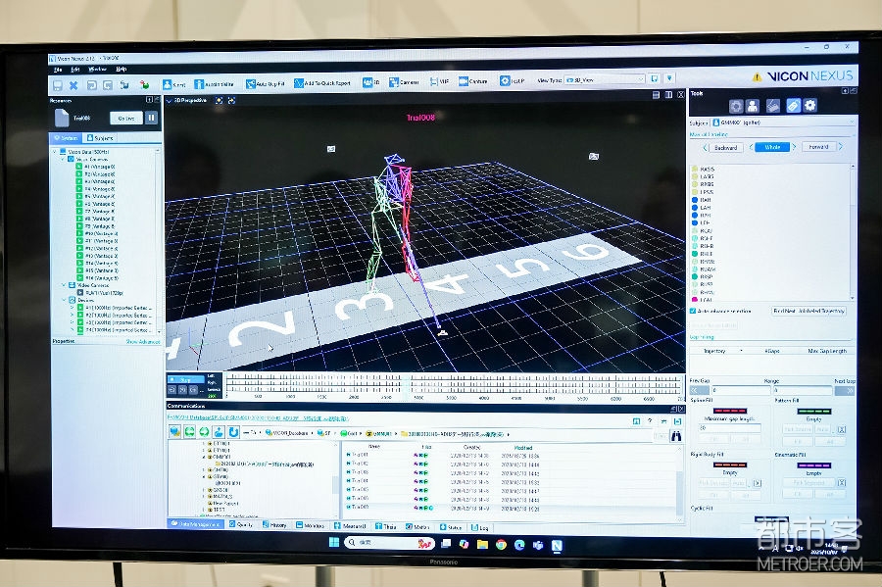Open the Window menu
Screen dimensions: 882x587
pos(98,70)
